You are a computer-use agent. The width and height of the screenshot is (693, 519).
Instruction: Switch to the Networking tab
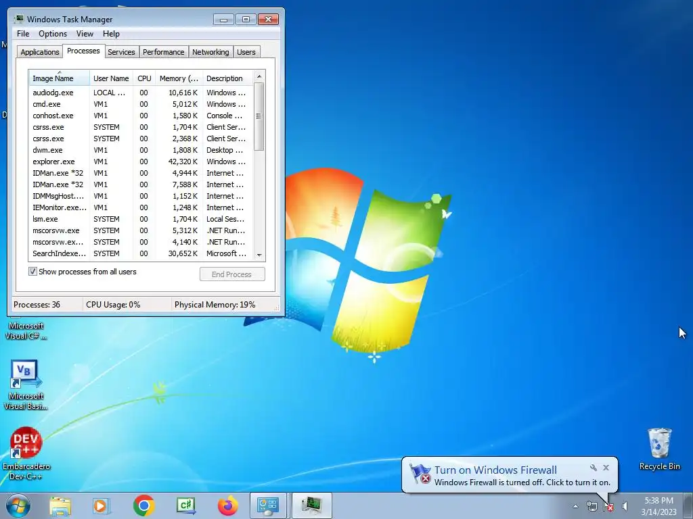coord(211,52)
